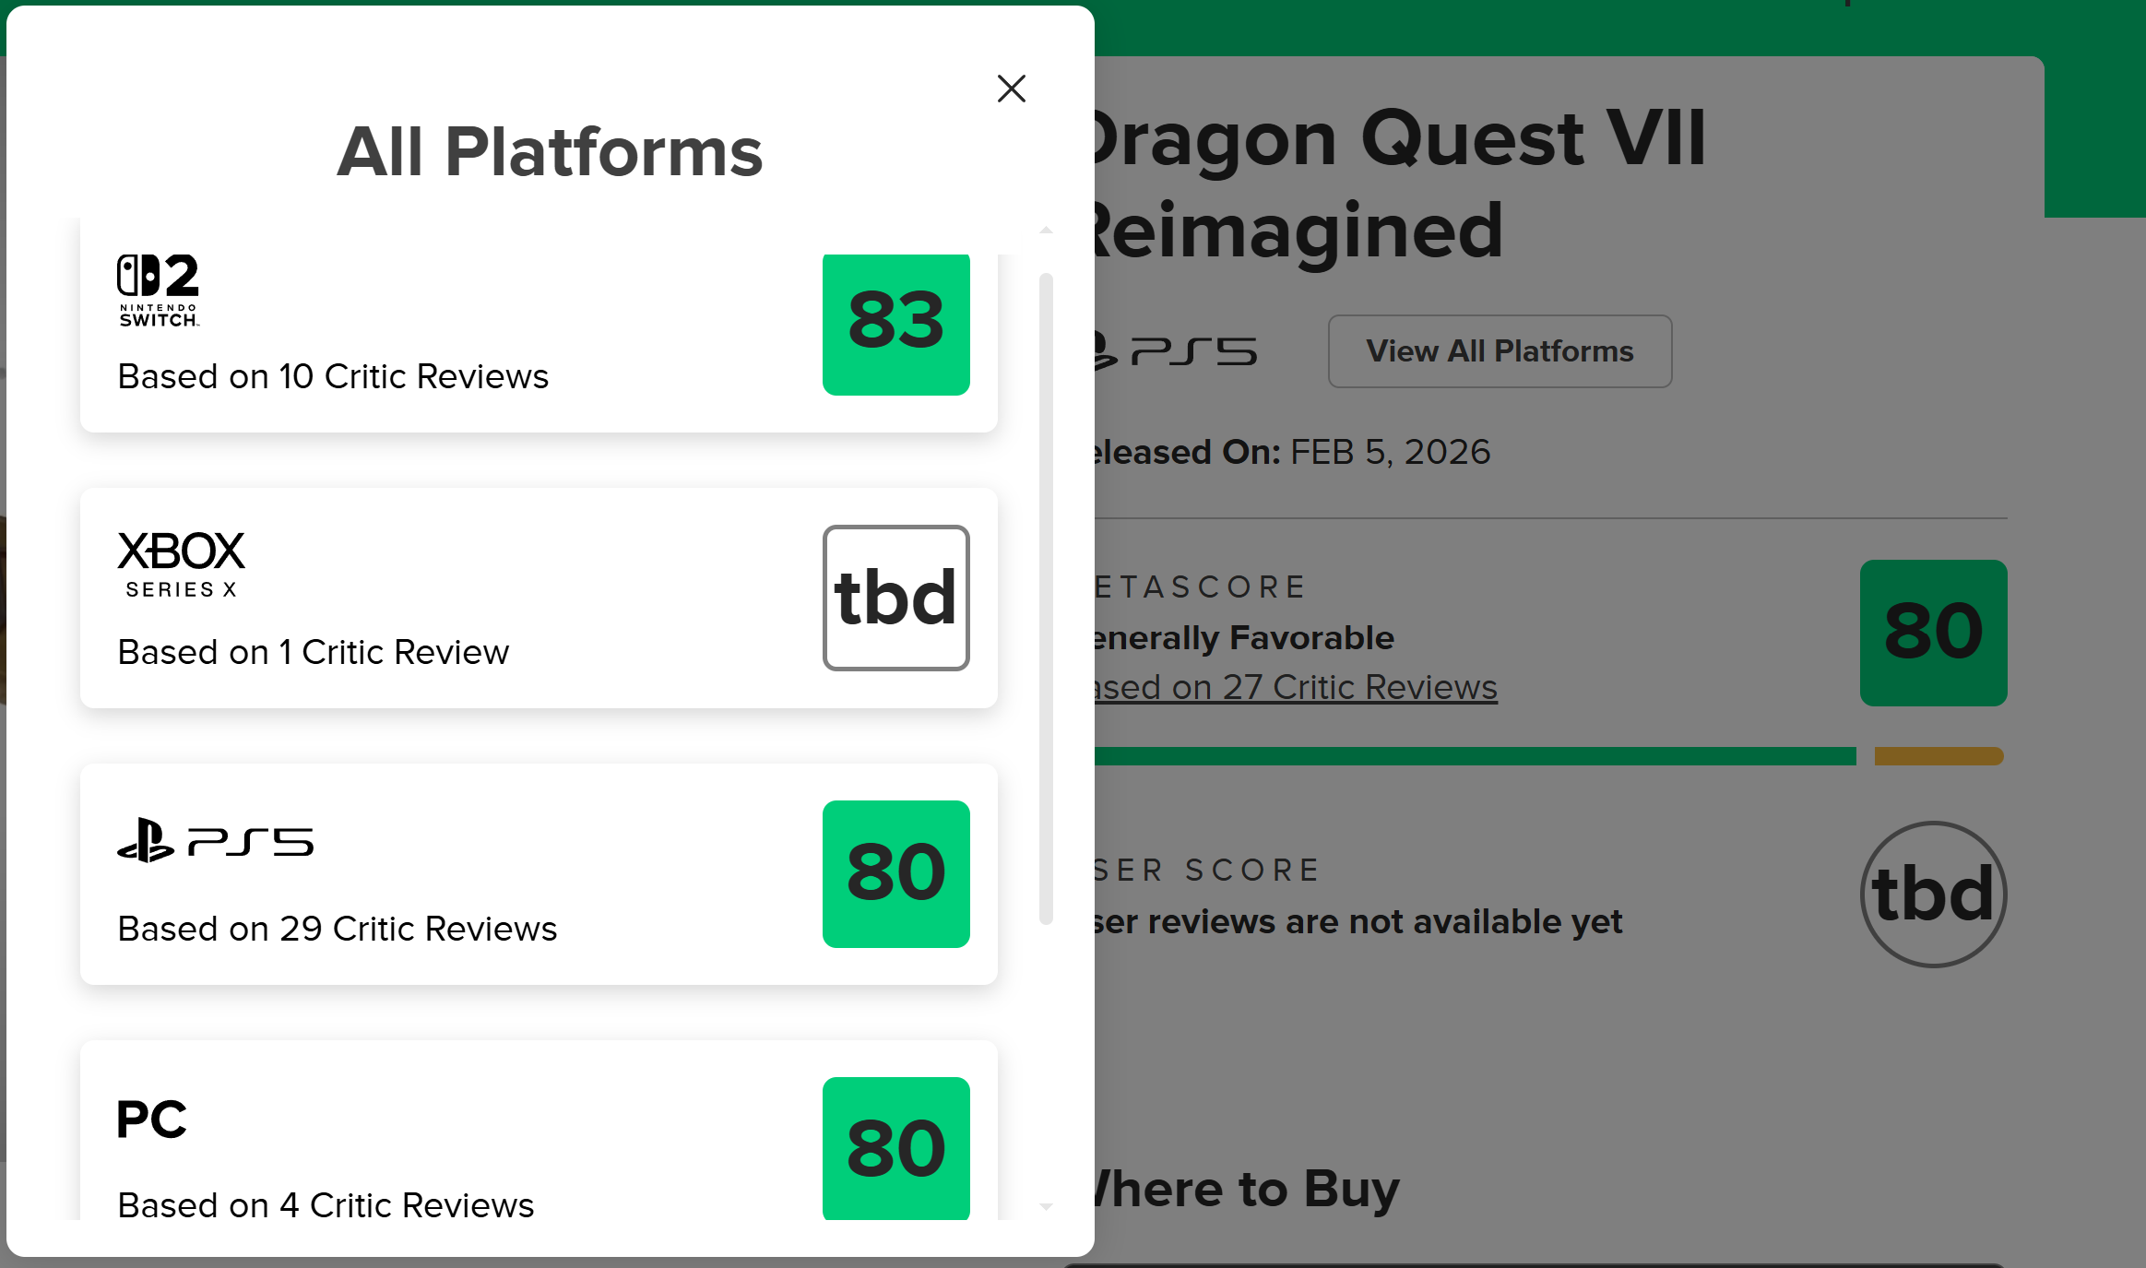2146x1268 pixels.
Task: Open Based on 4 Critic Reviews
Action: (x=326, y=1204)
